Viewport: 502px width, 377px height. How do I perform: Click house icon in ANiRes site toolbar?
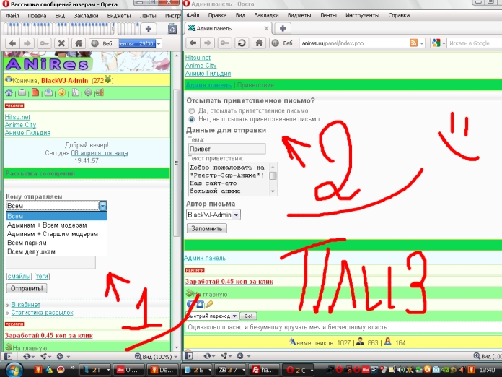[9, 93]
